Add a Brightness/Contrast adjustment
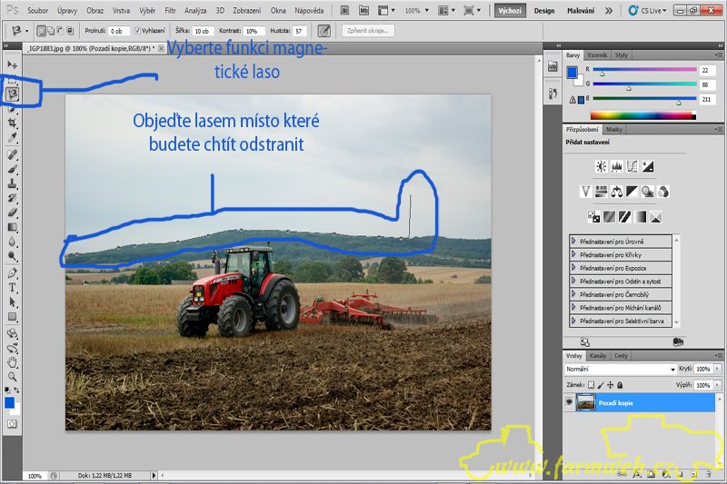The height and width of the screenshot is (484, 727). pyautogui.click(x=601, y=166)
